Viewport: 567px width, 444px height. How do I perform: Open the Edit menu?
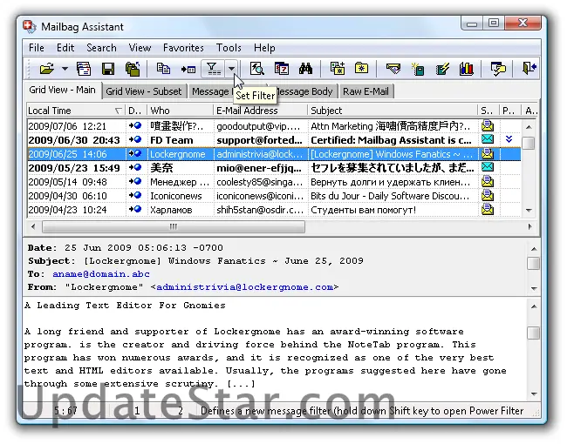click(x=65, y=48)
